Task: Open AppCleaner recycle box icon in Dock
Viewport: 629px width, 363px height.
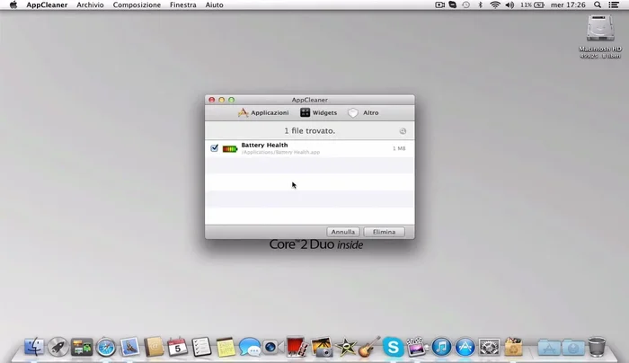Action: 513,347
